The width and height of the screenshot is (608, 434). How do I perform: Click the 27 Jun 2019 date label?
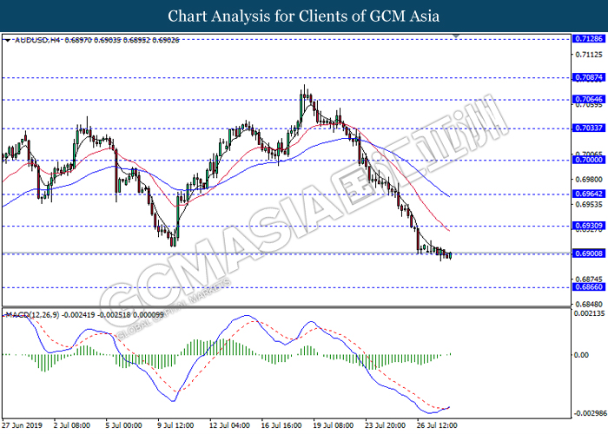22,425
